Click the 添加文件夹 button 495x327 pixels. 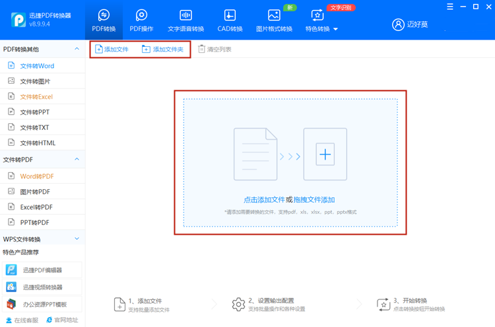[162, 49]
